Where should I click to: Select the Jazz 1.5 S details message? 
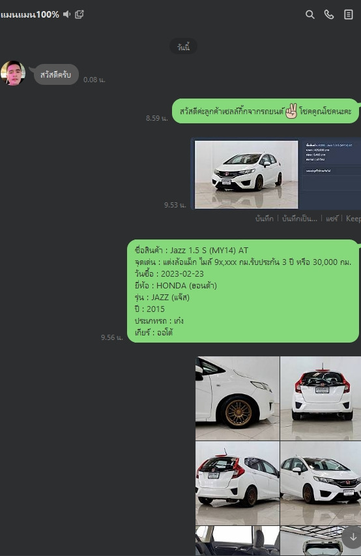(243, 291)
